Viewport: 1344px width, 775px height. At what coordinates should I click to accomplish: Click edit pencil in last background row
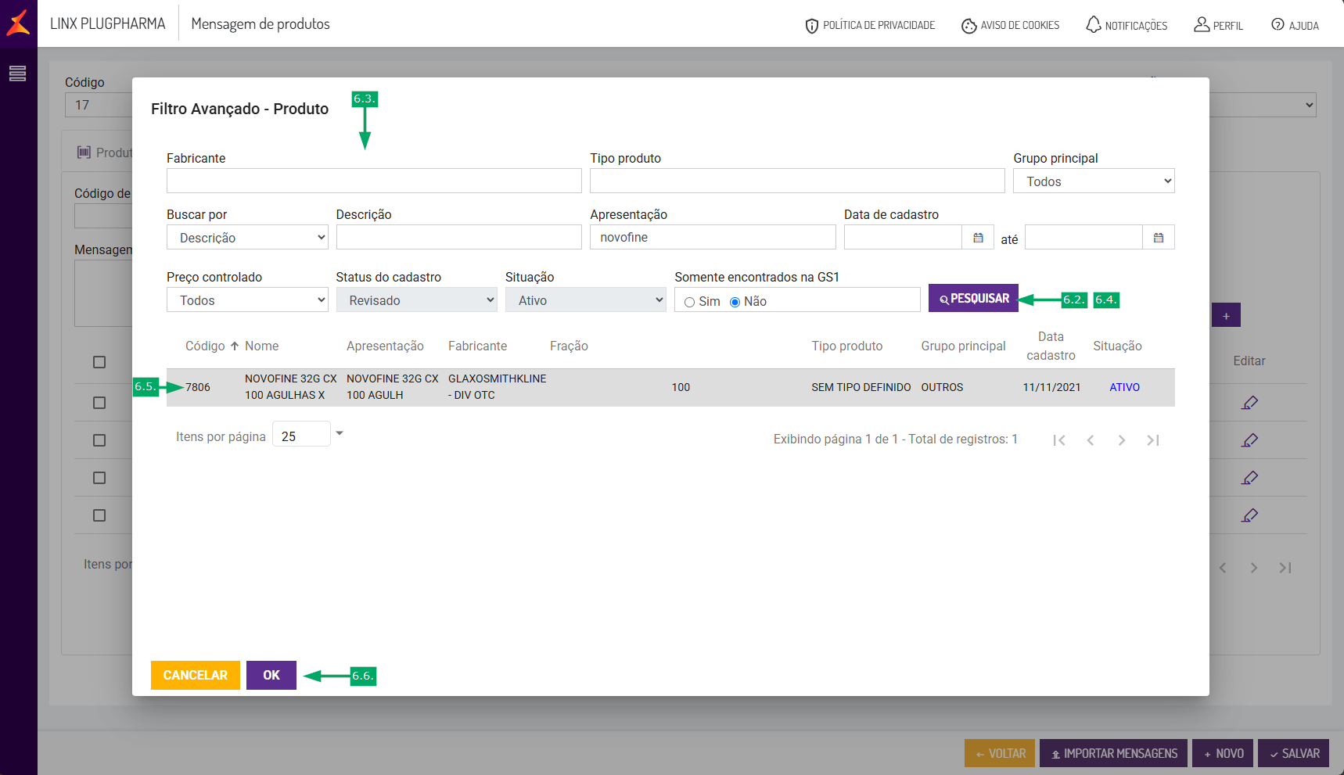[x=1250, y=515]
